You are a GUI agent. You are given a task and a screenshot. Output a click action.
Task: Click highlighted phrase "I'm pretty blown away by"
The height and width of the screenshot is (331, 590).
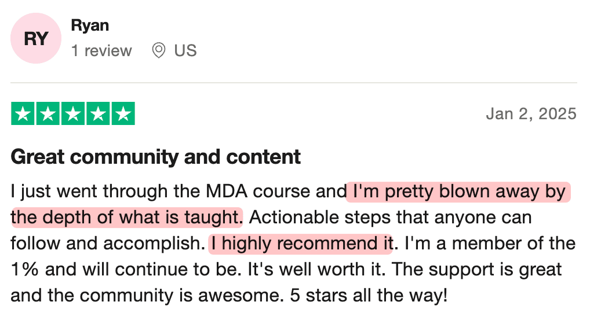coord(458,191)
